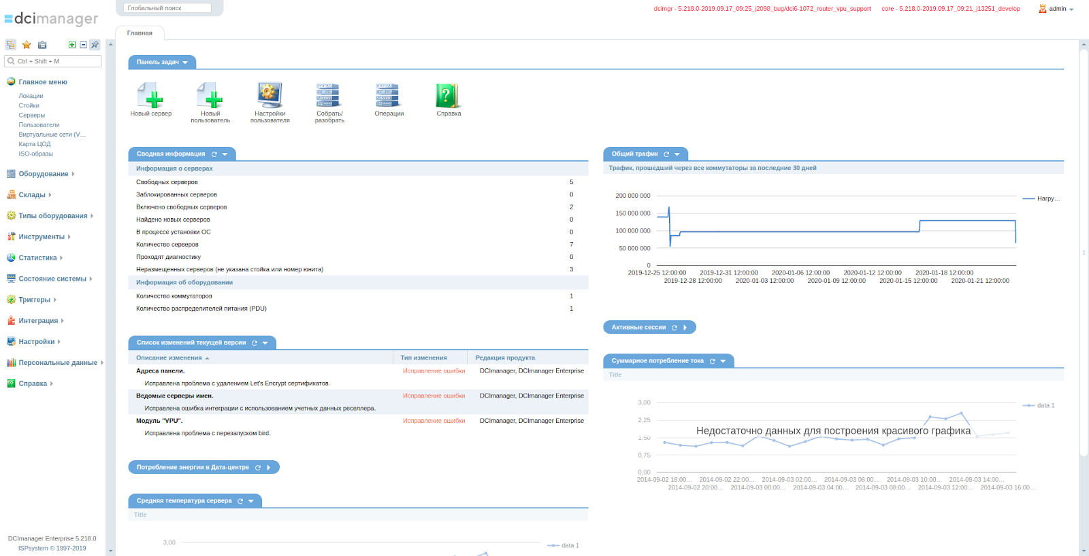This screenshot has width=1089, height=556.
Task: Open the briefcase popular menu icon
Action: click(42, 45)
